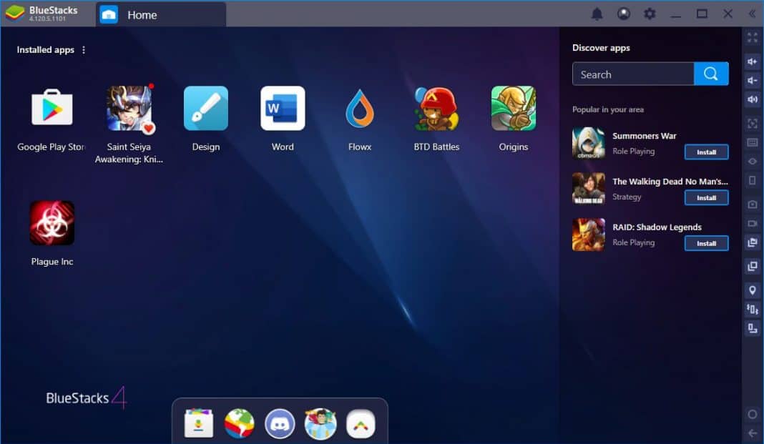The image size is (764, 444).
Task: Open the notifications bell
Action: [x=597, y=13]
